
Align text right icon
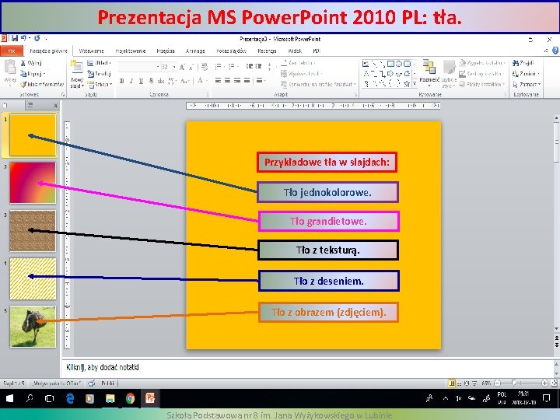237,80
